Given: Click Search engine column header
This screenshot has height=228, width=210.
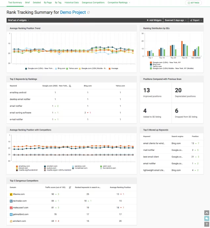Looking at the screenshot, I should 177,136.
